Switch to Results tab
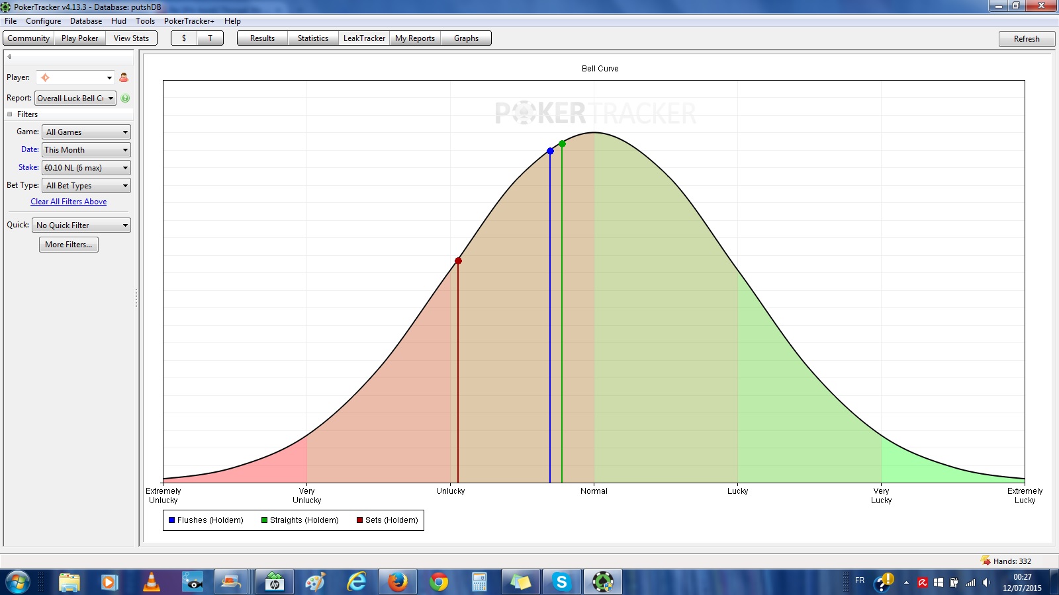The width and height of the screenshot is (1059, 595). coord(263,38)
